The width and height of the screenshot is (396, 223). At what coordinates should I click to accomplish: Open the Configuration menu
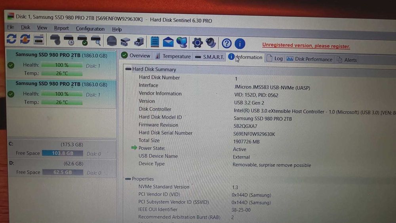pyautogui.click(x=90, y=29)
